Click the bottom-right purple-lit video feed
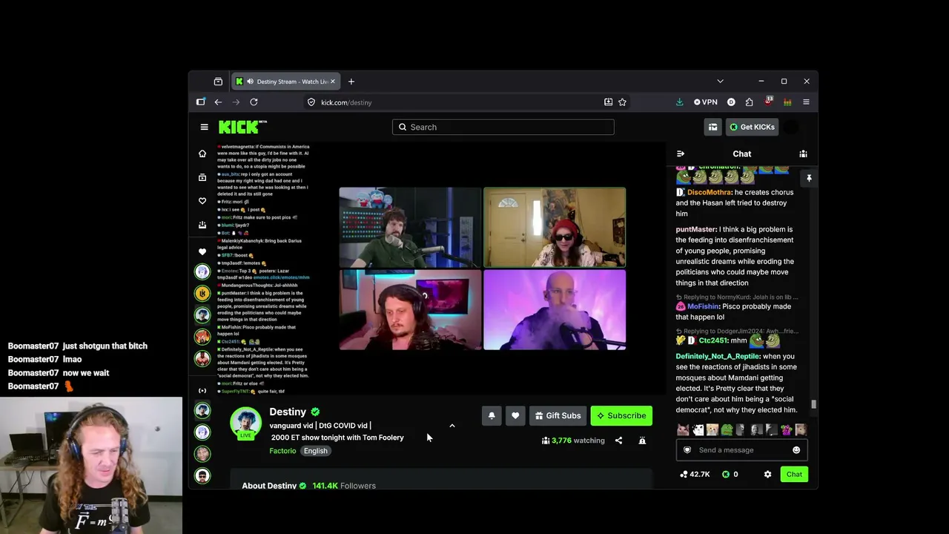 [555, 309]
